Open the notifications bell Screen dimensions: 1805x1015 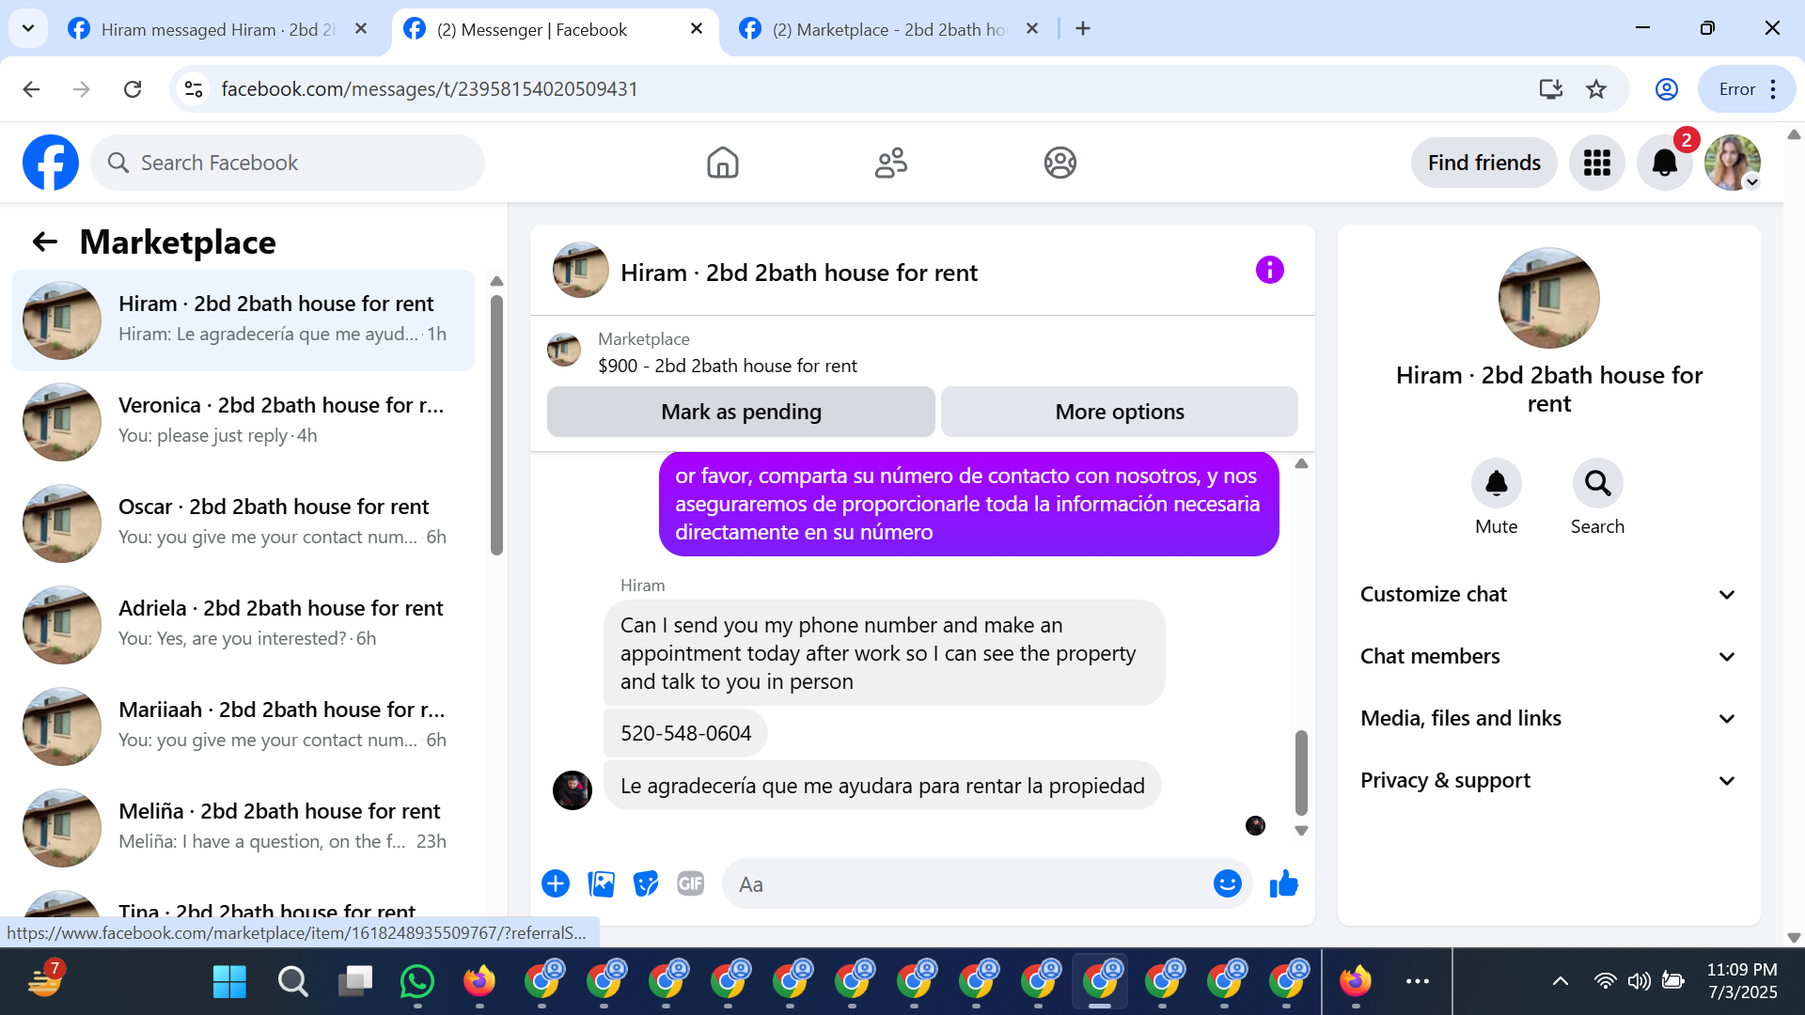tap(1664, 163)
